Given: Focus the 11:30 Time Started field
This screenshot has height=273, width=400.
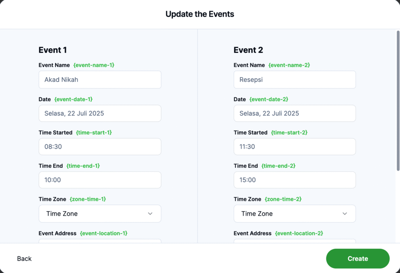Looking at the screenshot, I should 295,147.
